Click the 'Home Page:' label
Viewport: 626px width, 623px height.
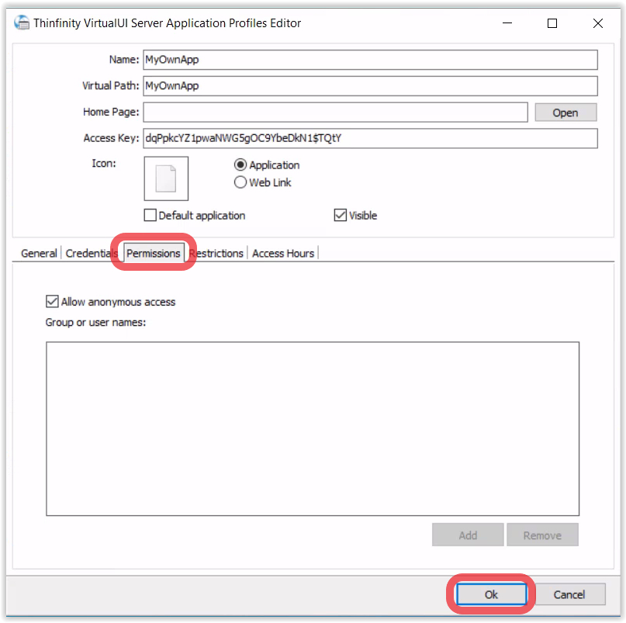(x=111, y=112)
